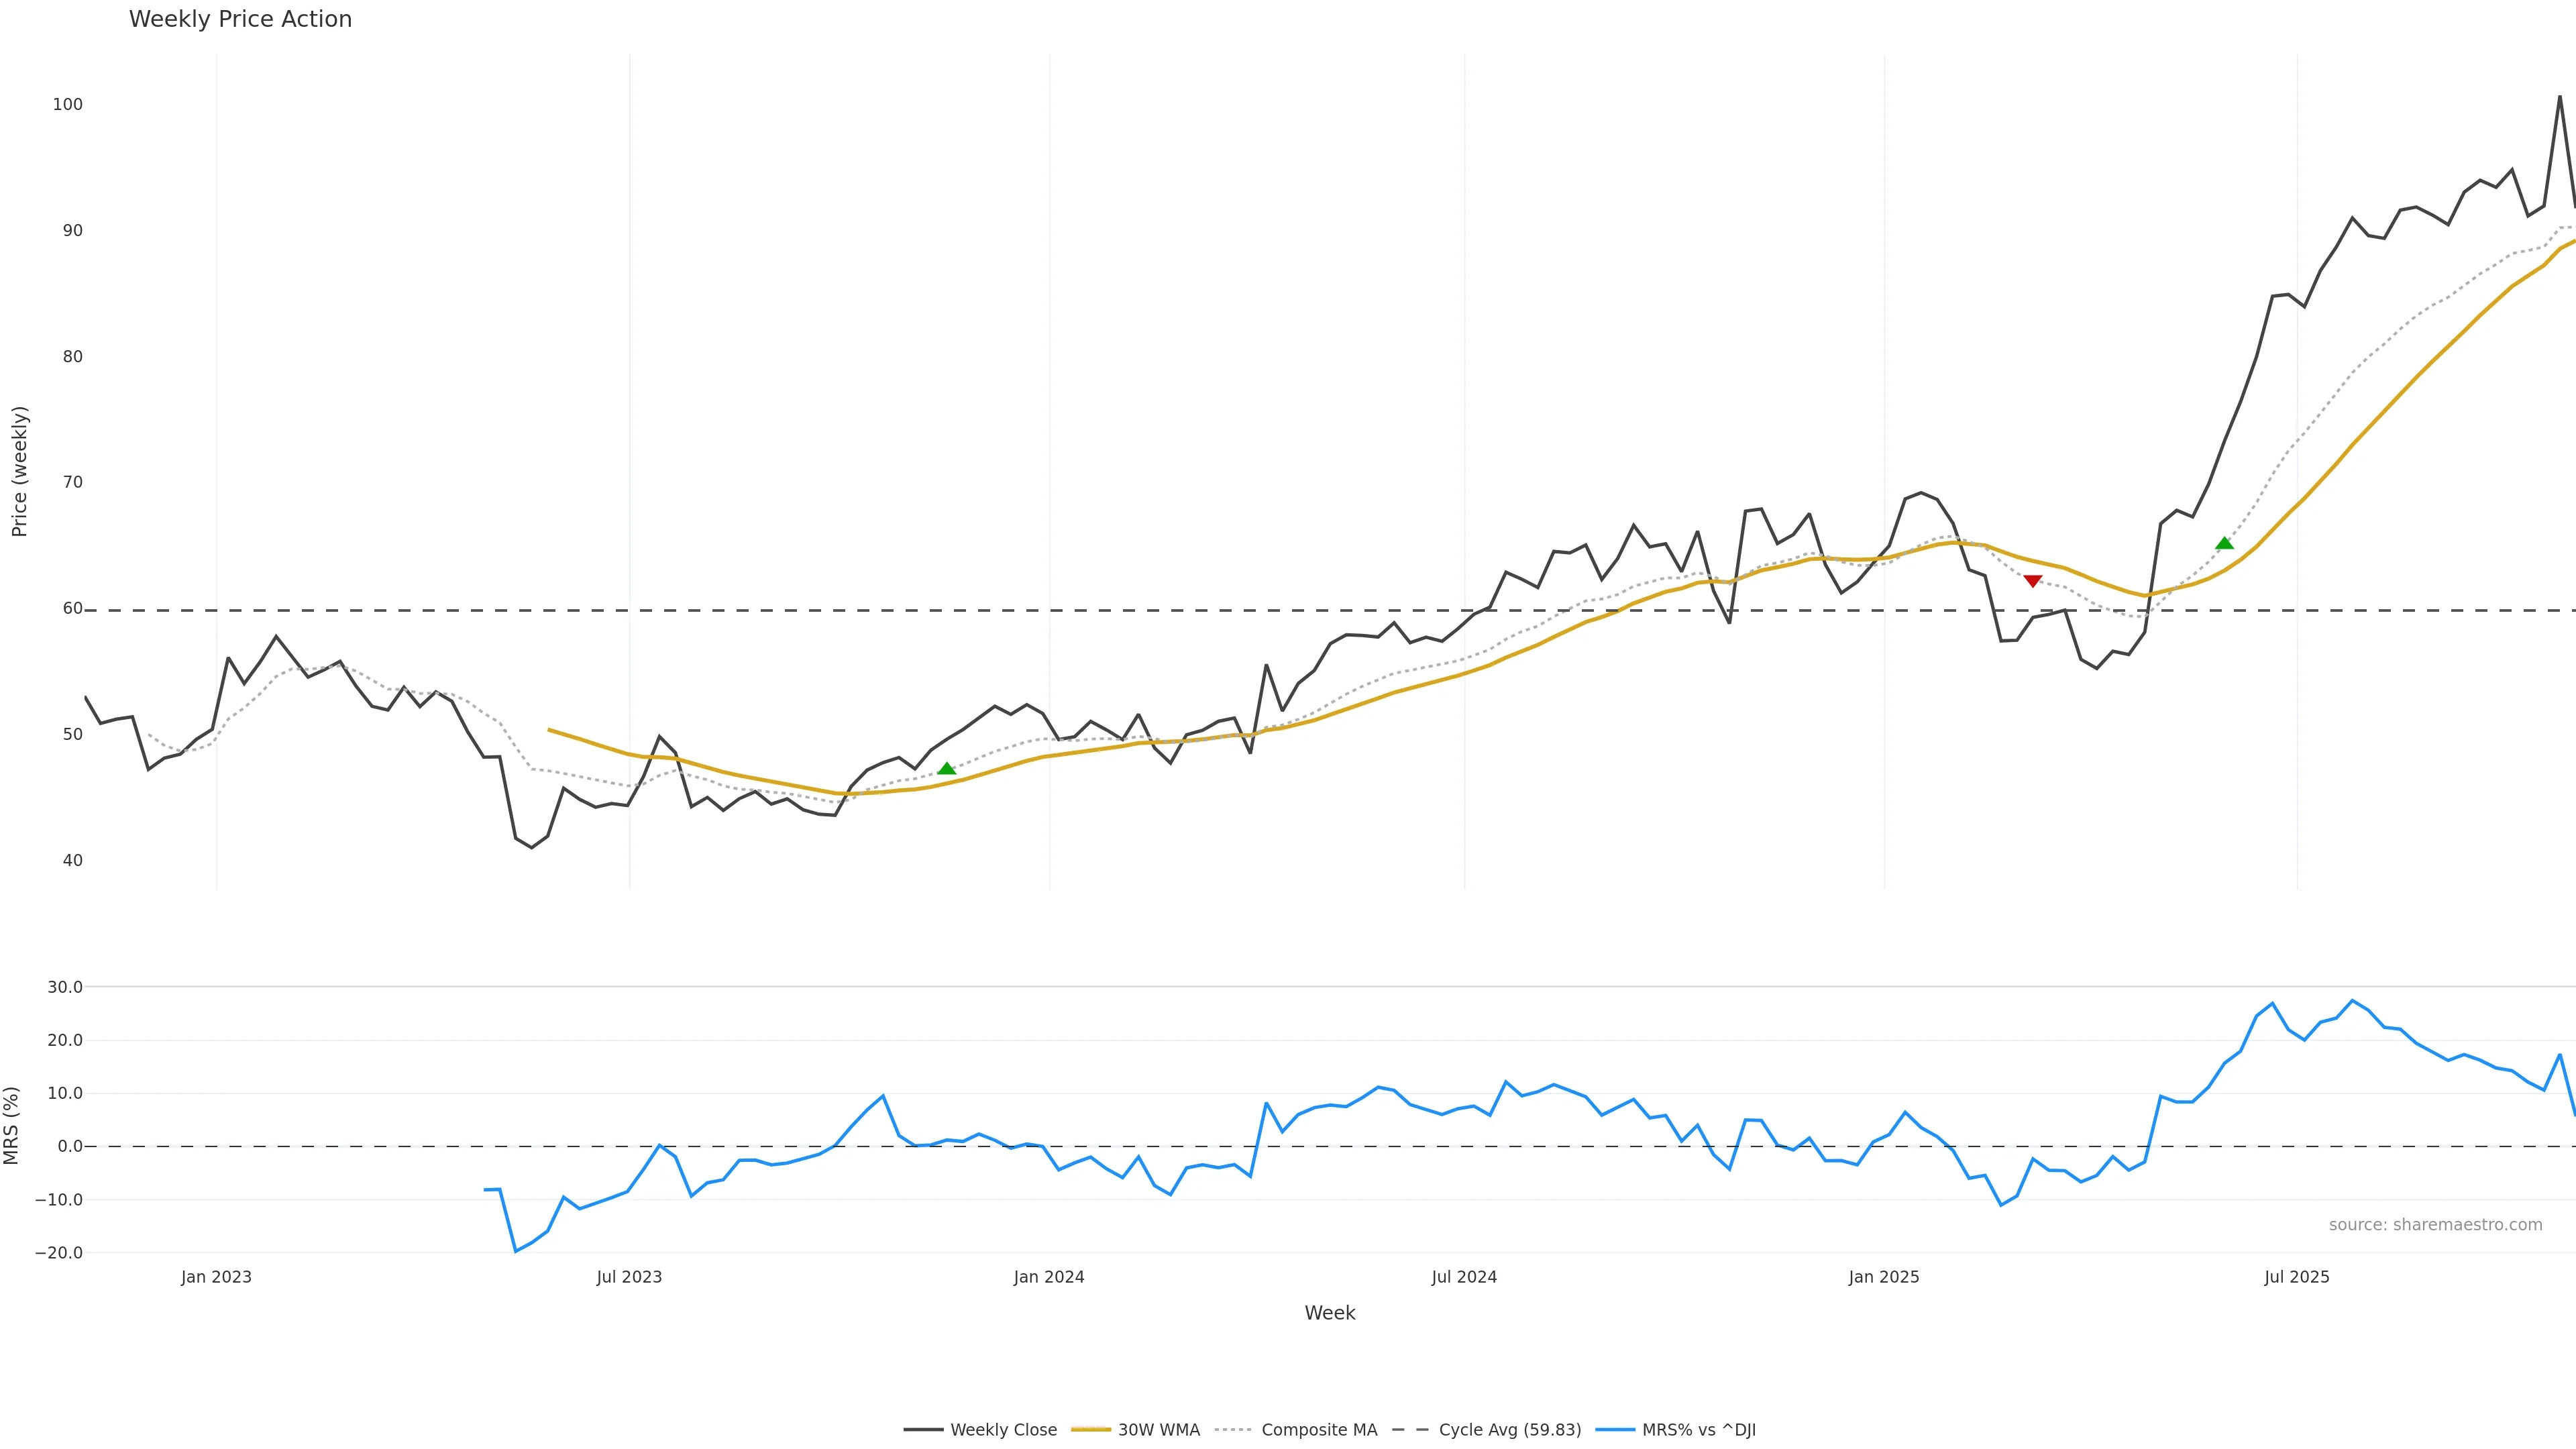Click the green triangle marker near late 2023
Viewport: 2576px width, 1449px height.
[947, 768]
